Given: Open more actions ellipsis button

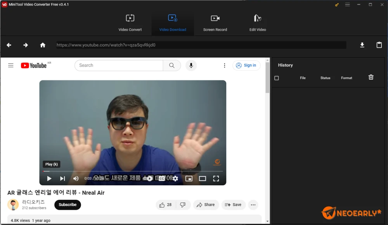Looking at the screenshot, I should point(253,205).
